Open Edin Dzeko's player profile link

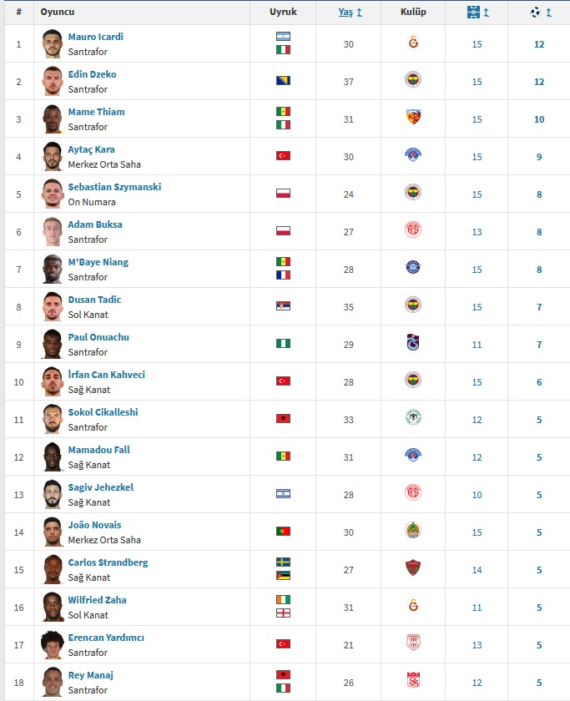click(92, 74)
